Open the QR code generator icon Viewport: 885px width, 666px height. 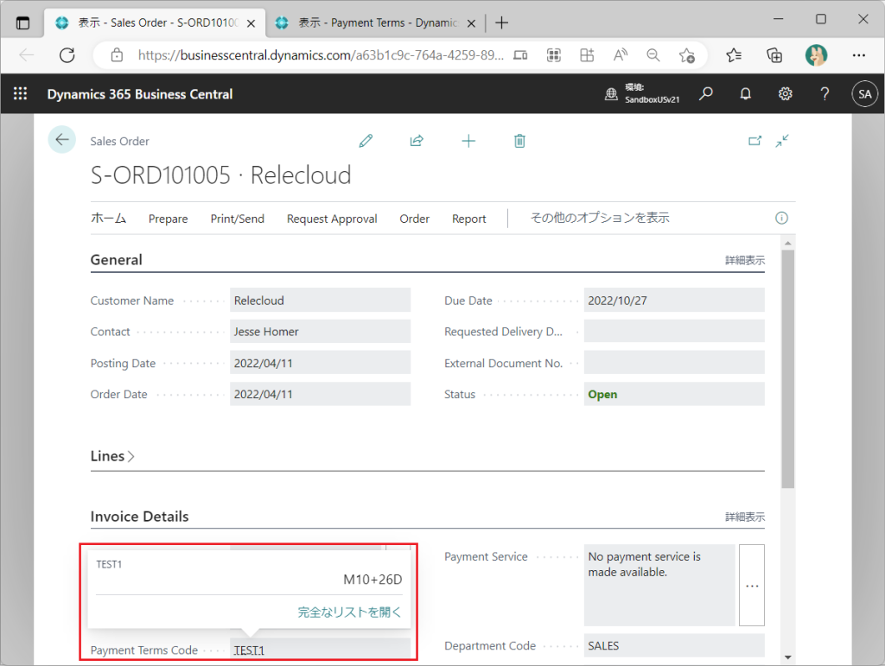click(554, 55)
